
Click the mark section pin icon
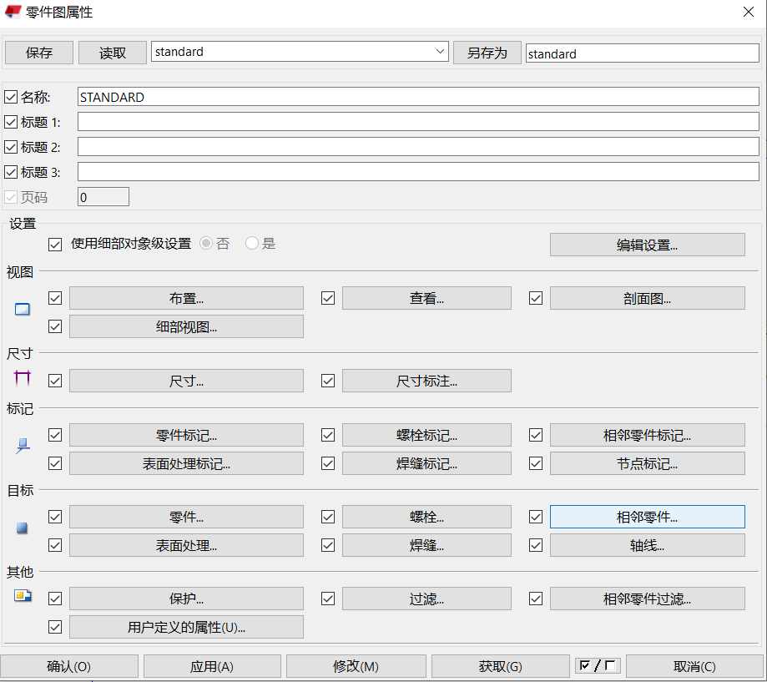[23, 447]
